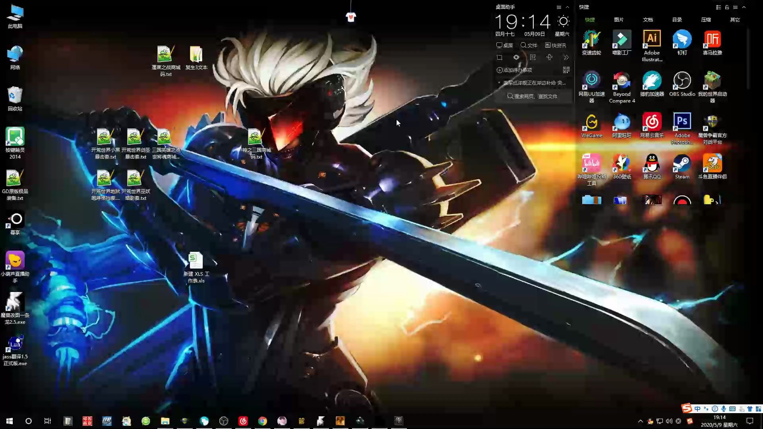763x429 pixels.
Task: Toggle the Sogou voice input microphone
Action: [x=724, y=409]
